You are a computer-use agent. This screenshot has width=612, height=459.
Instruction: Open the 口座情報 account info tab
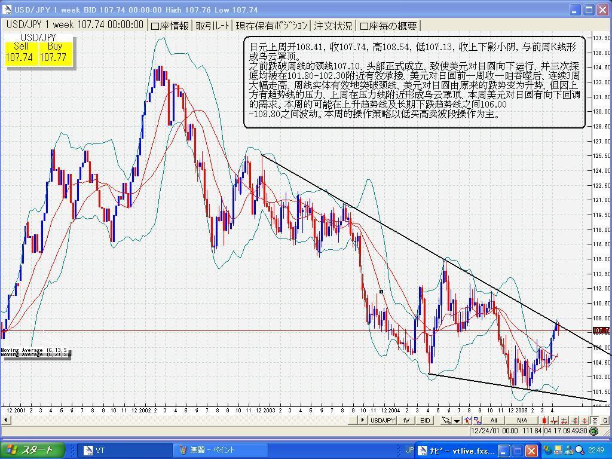click(x=170, y=26)
